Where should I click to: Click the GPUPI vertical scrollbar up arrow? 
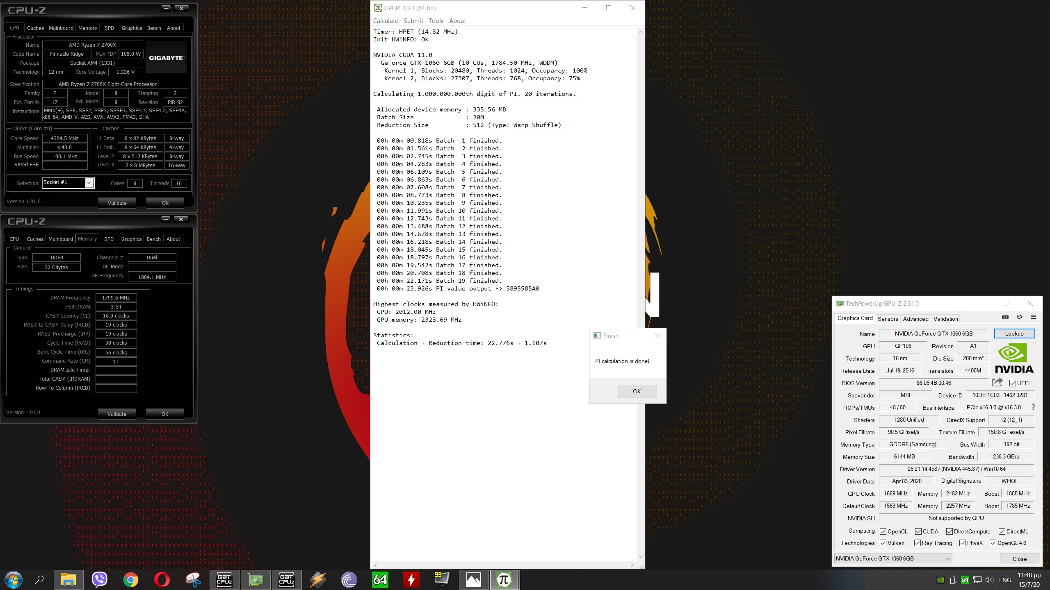tap(641, 32)
